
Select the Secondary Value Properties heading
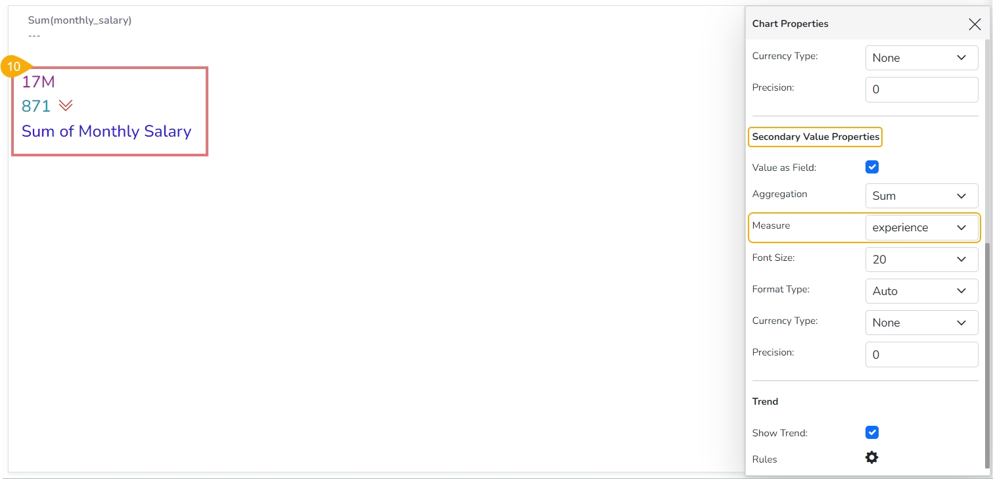tap(816, 137)
